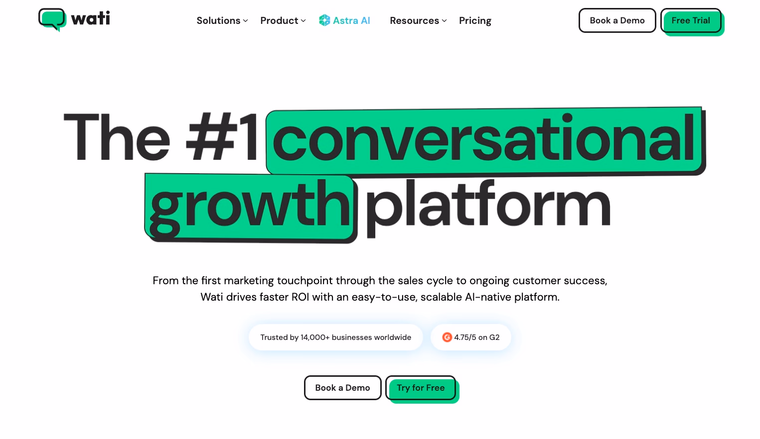760x439 pixels.
Task: Open the Resources menu label
Action: point(414,21)
